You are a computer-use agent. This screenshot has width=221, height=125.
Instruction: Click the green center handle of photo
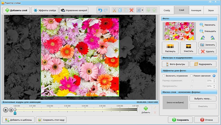pos(80,57)
